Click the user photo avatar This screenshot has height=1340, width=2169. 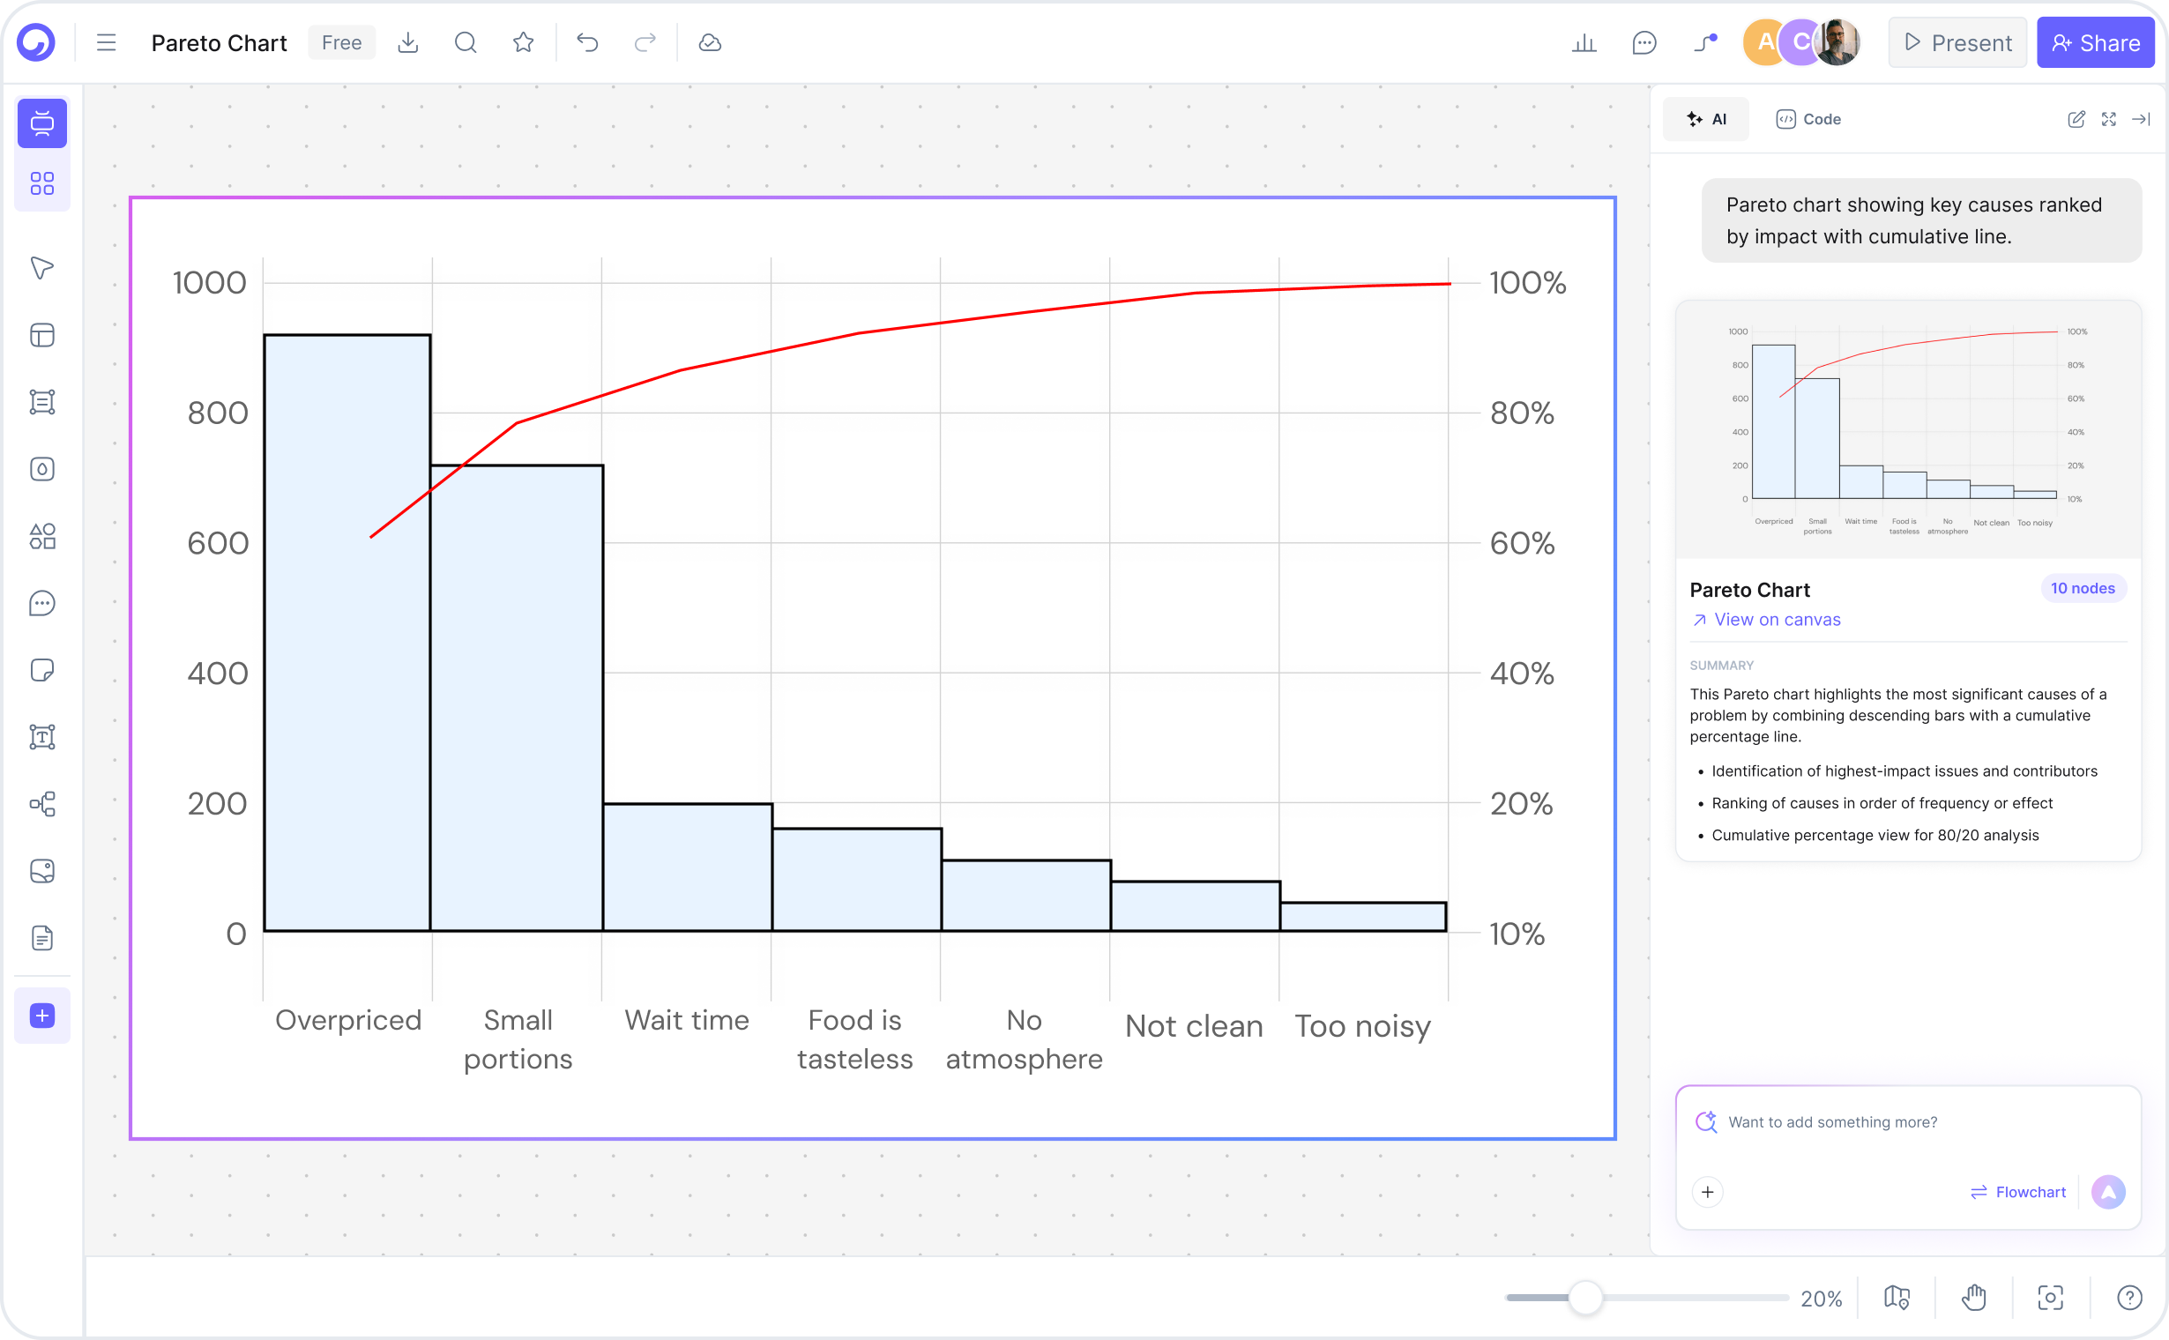1838,42
